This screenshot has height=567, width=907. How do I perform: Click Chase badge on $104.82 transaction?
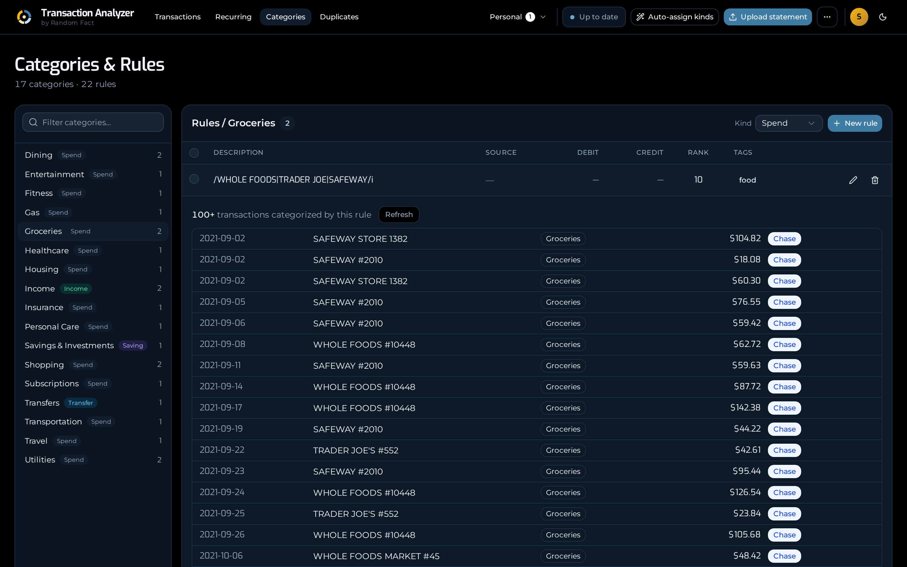(784, 239)
